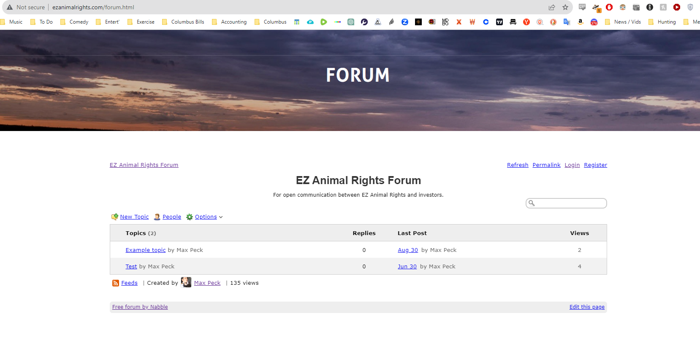Click the Login link
Screen dimensions: 700x337
coord(572,165)
